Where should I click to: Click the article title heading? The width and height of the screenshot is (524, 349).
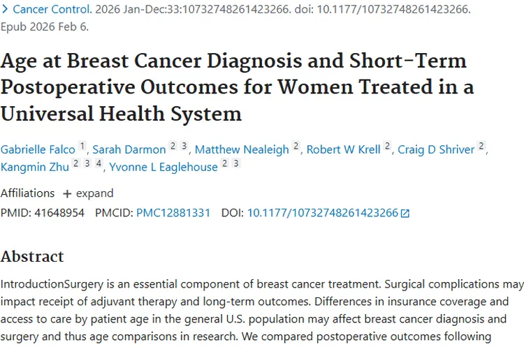237,87
